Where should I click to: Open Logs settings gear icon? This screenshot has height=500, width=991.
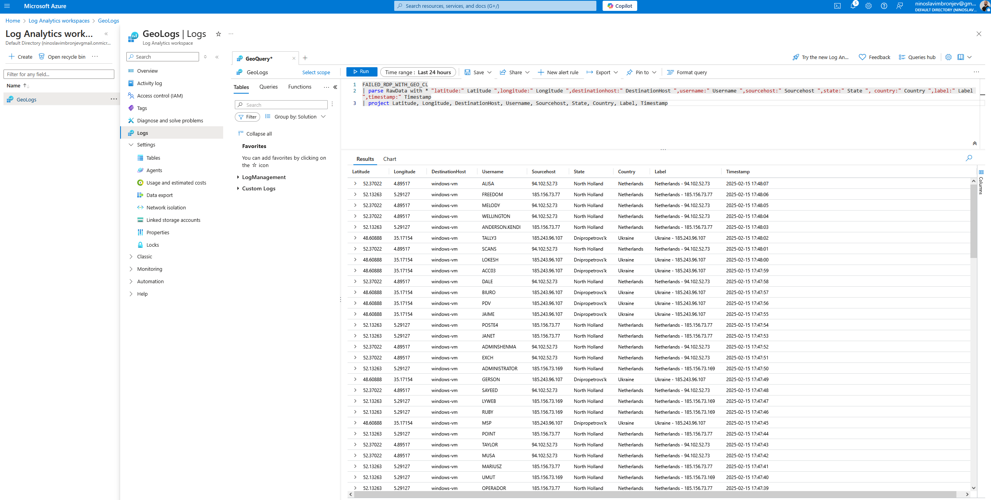(x=949, y=57)
